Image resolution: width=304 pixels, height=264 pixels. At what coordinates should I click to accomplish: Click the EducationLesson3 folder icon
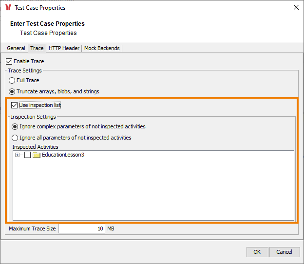point(37,155)
